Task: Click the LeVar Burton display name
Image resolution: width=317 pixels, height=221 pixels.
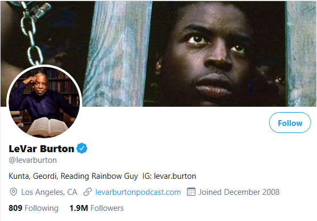Action: click(42, 149)
